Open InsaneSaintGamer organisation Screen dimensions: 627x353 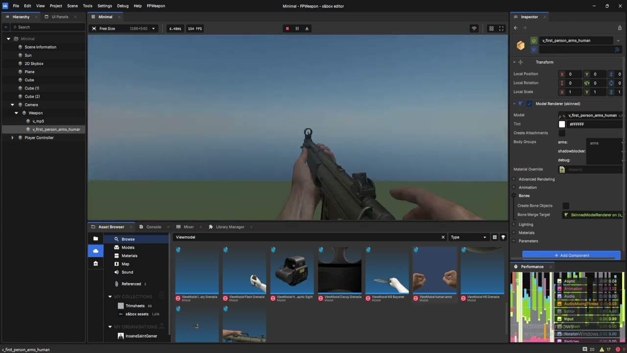pos(141,336)
